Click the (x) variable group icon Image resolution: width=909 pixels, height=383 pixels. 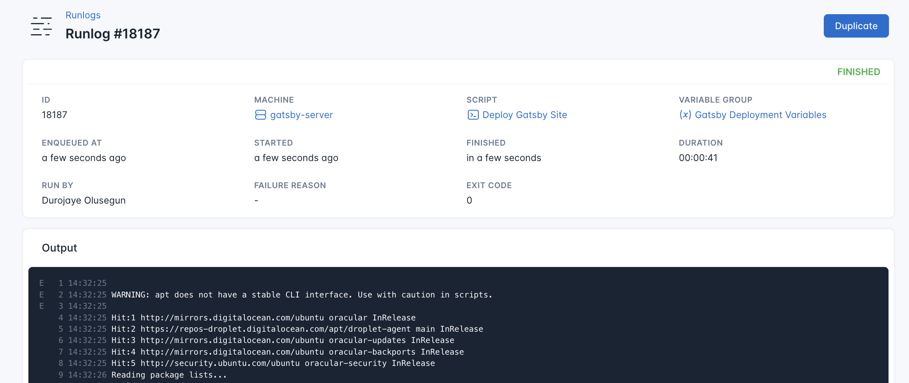click(686, 115)
